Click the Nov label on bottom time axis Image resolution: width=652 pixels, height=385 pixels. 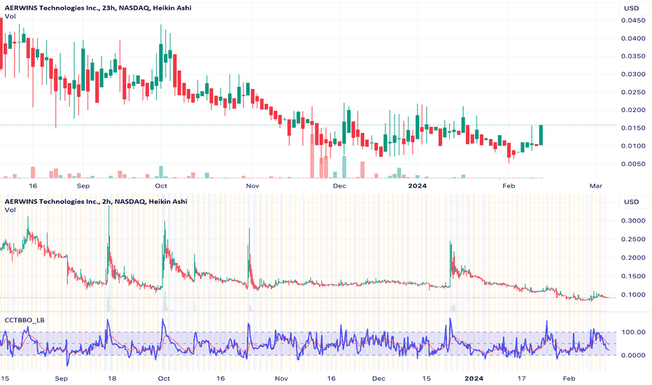coord(281,378)
